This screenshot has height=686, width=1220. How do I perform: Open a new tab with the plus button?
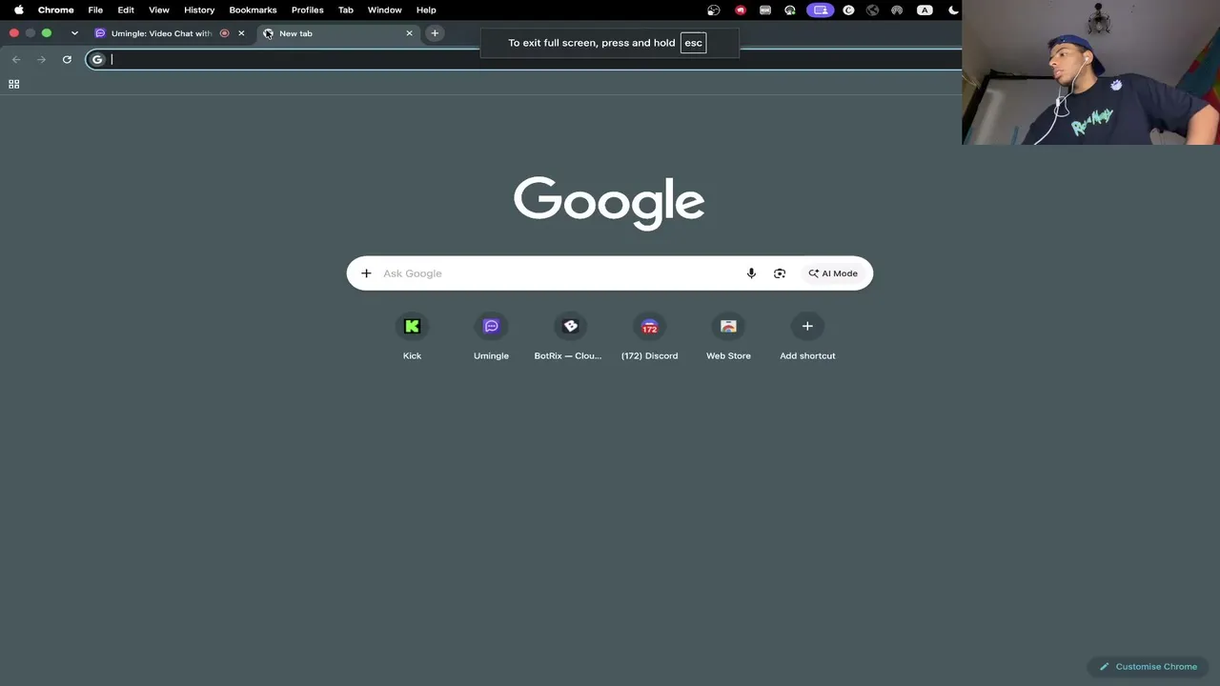435,33
